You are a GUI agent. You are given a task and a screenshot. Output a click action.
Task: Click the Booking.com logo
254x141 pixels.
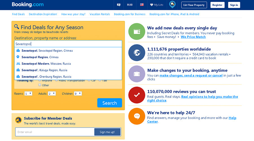(28, 5)
